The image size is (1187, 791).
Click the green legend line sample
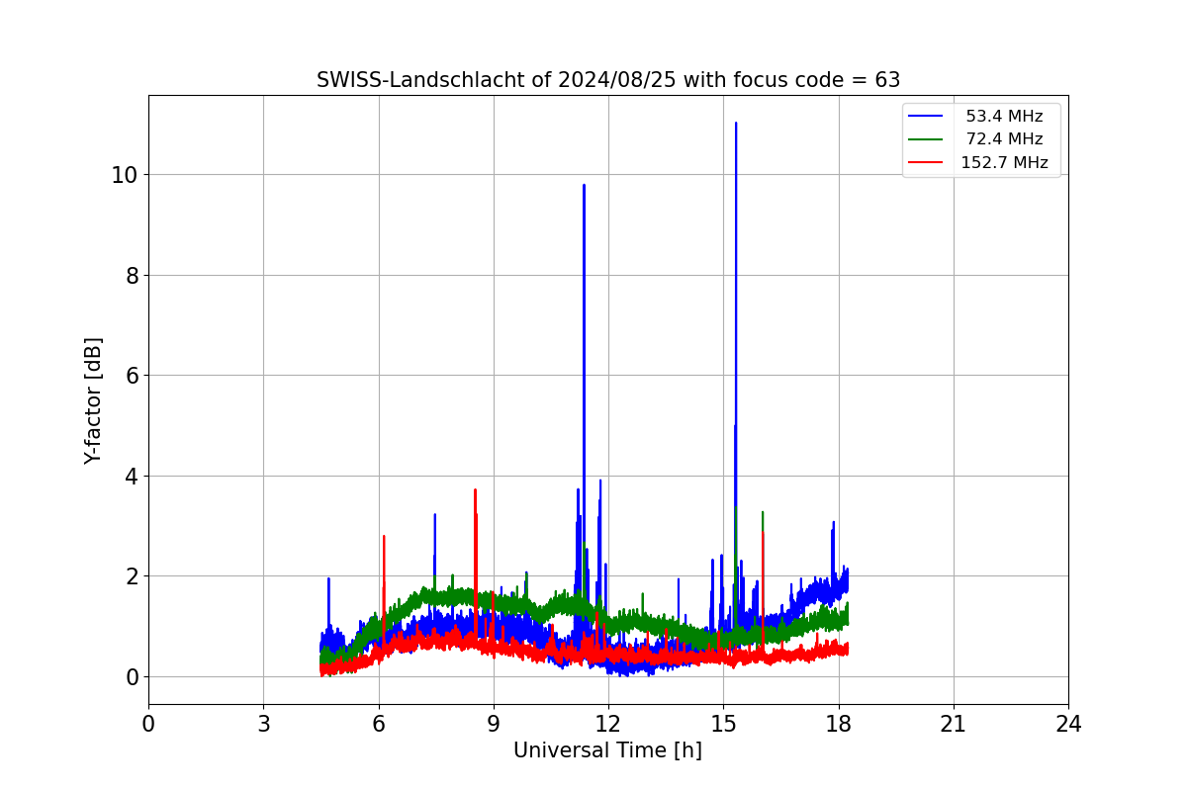click(926, 139)
